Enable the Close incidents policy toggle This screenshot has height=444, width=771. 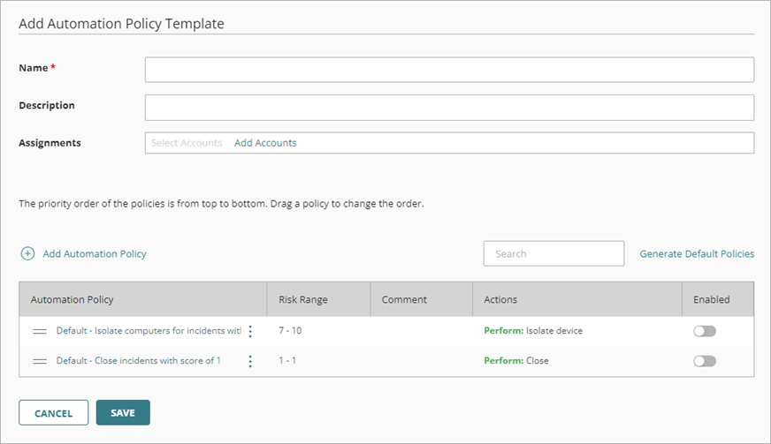tap(704, 361)
